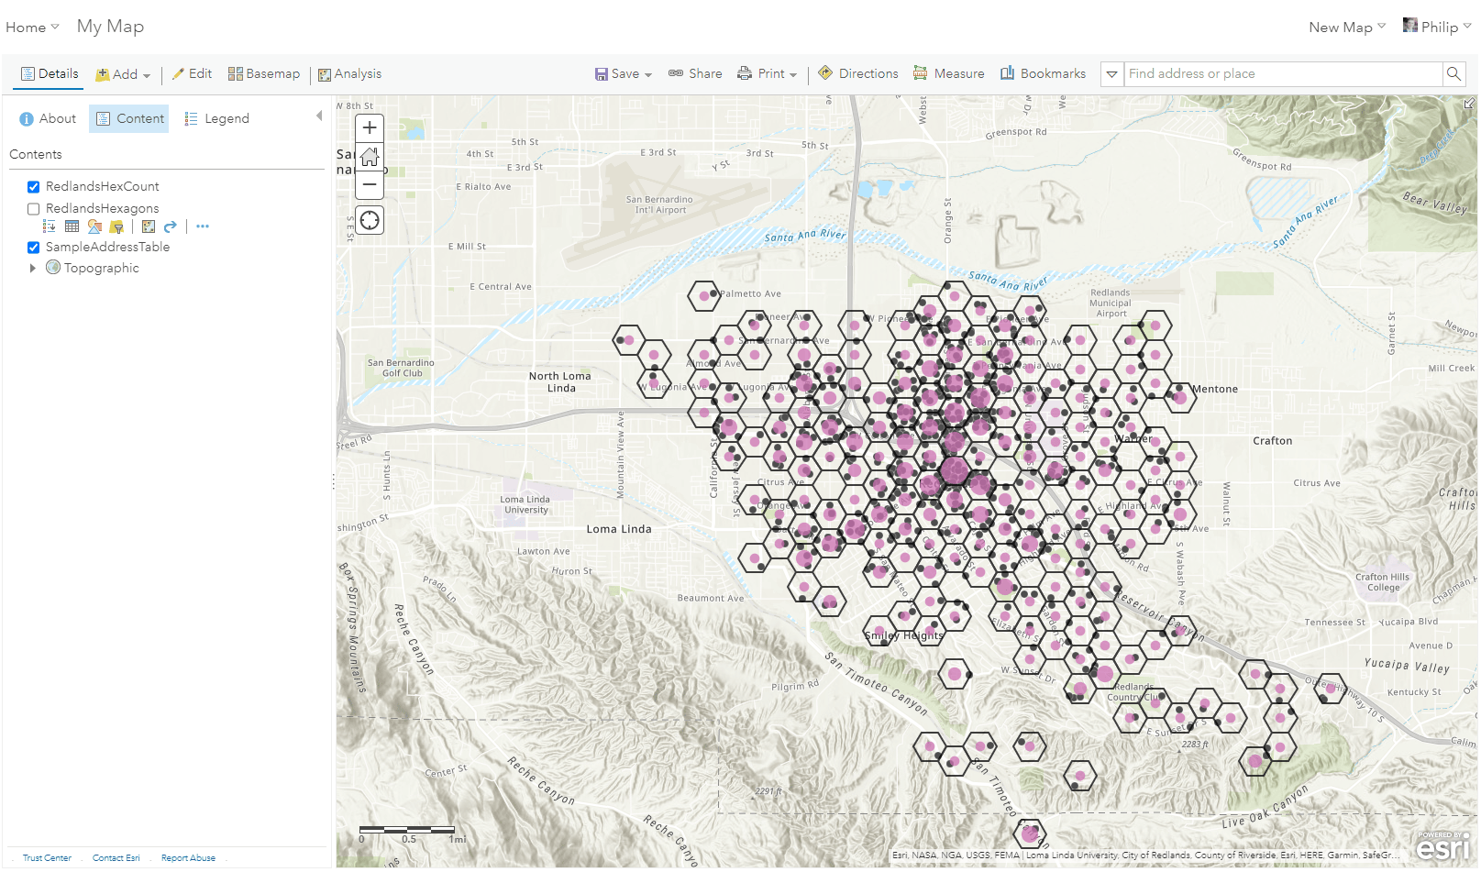Open Details pane

point(50,73)
